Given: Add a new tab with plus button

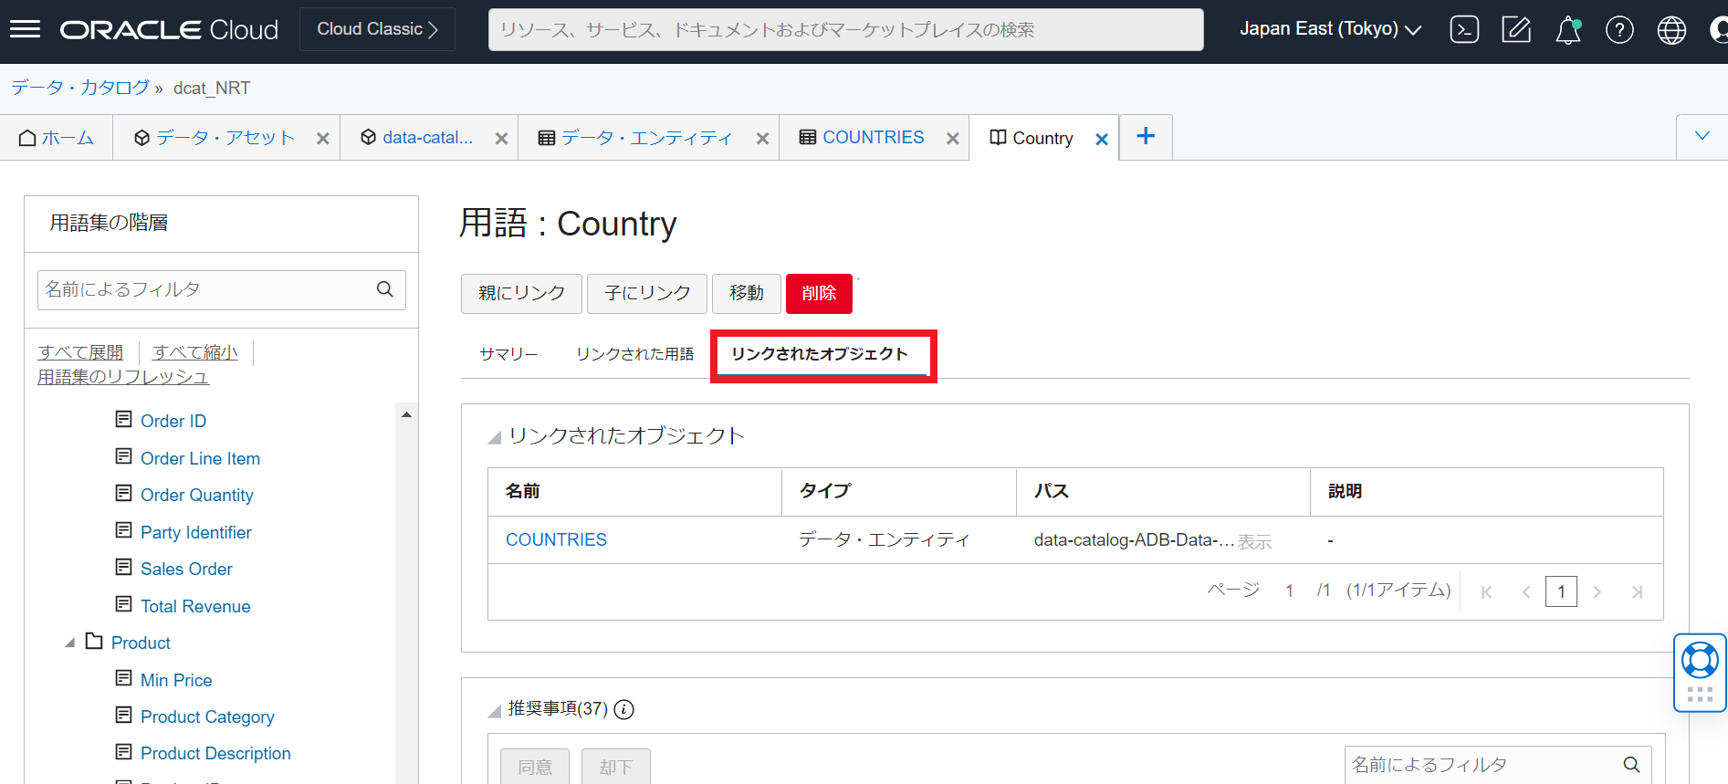Looking at the screenshot, I should [x=1146, y=137].
